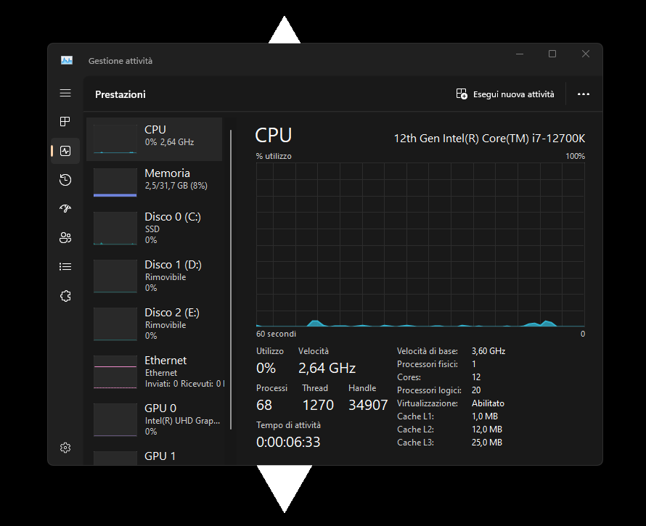Choose Disco 2 (E:) in list
This screenshot has width=646, height=526.
(155, 324)
